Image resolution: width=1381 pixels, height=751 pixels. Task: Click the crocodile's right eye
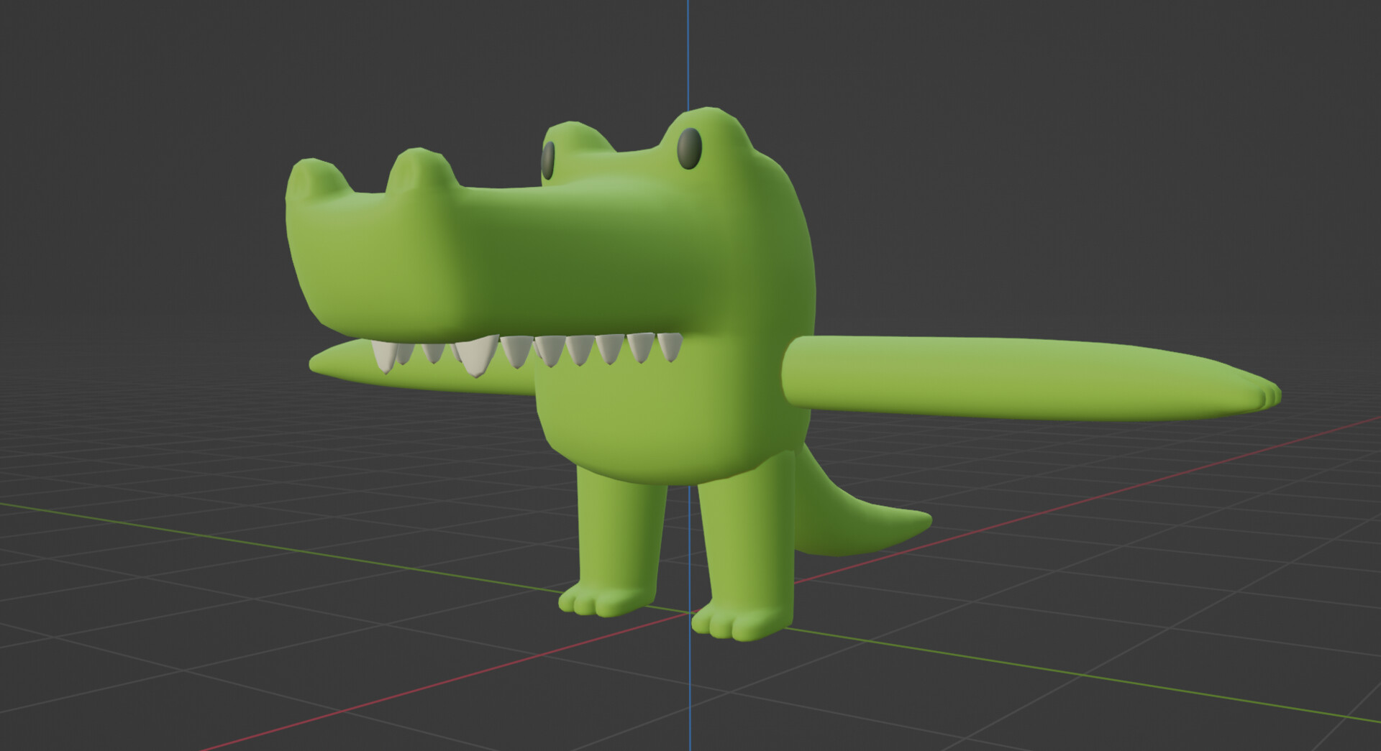coord(688,149)
